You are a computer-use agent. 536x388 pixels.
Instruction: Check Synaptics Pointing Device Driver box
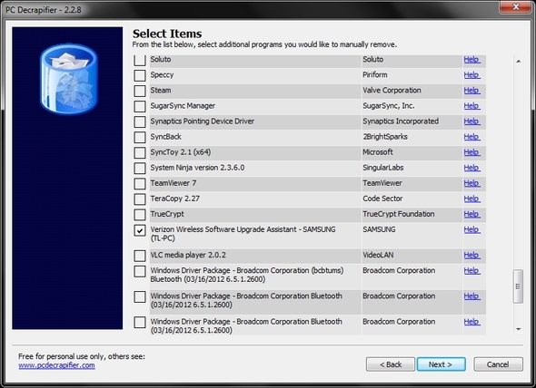(x=140, y=121)
